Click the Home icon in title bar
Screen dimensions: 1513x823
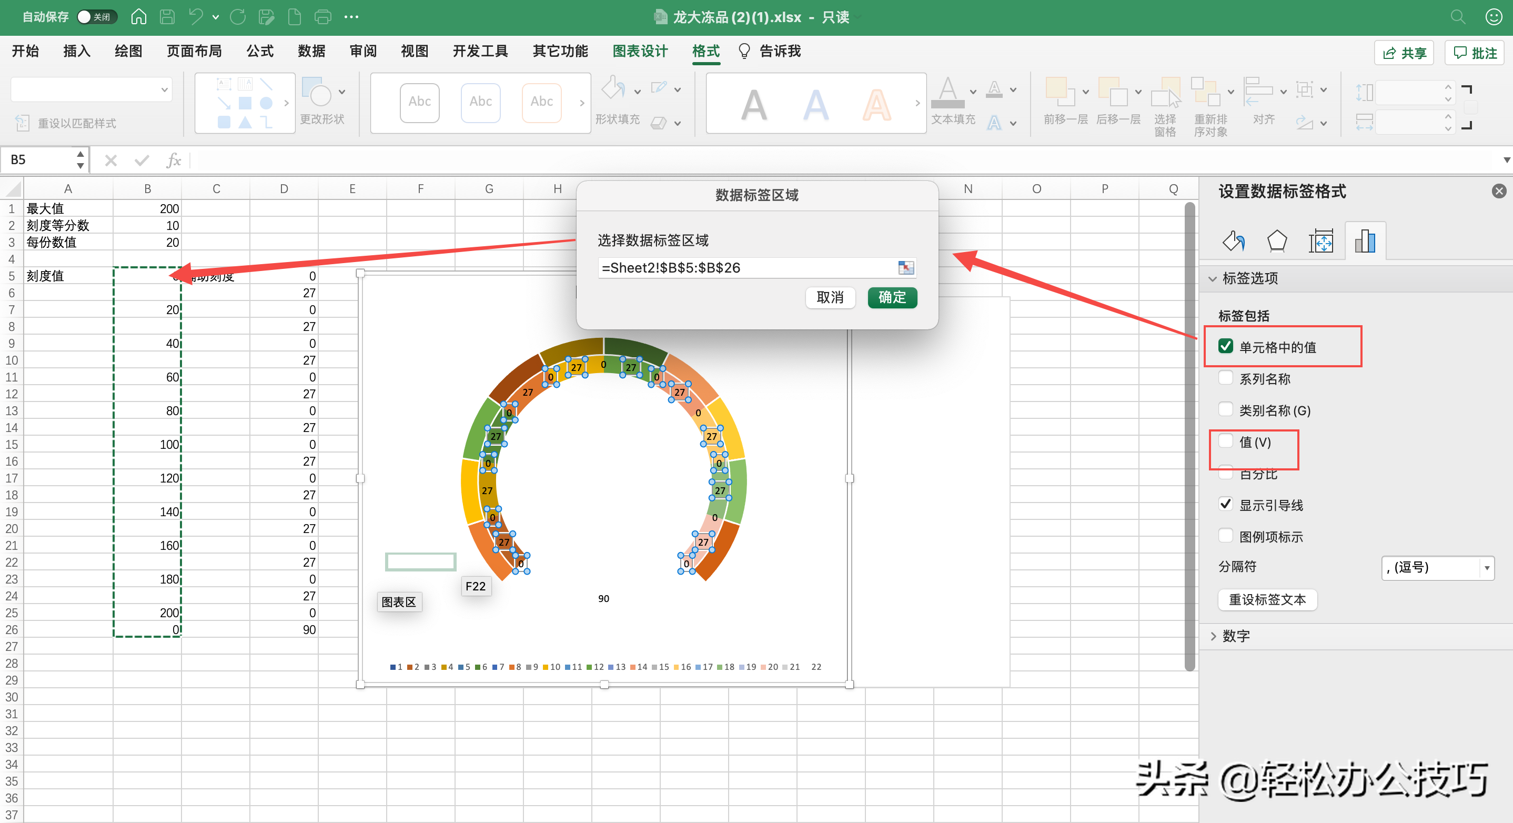pyautogui.click(x=138, y=16)
